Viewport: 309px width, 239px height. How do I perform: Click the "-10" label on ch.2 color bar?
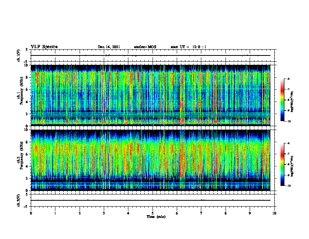(288, 186)
